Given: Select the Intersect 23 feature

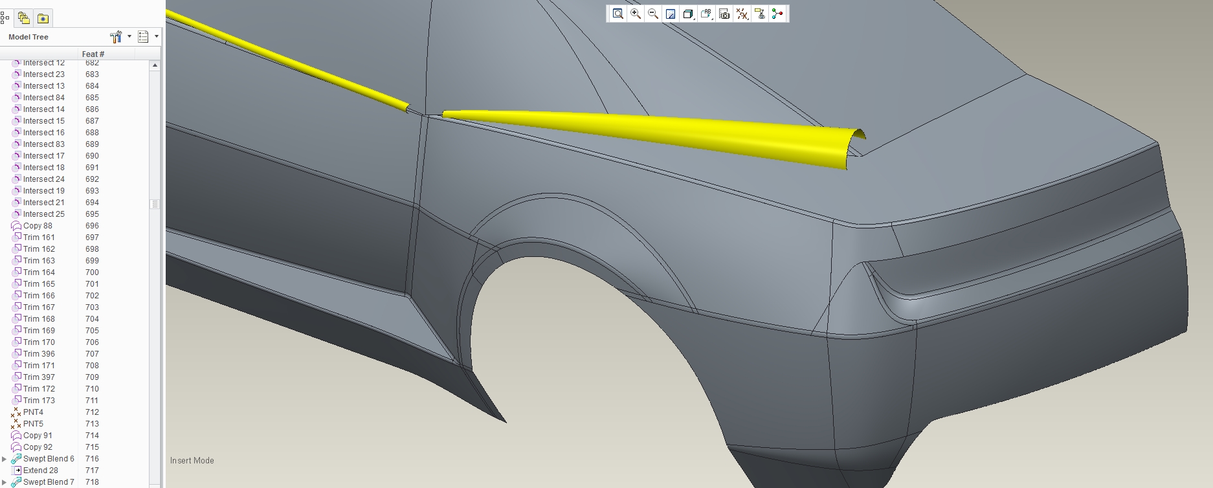Looking at the screenshot, I should pyautogui.click(x=44, y=74).
